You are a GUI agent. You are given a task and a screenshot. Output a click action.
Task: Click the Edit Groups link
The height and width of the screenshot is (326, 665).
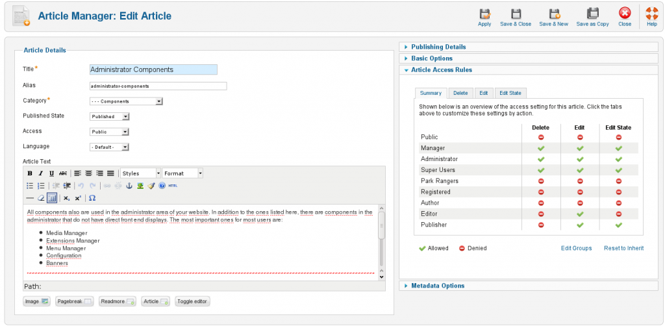point(576,249)
